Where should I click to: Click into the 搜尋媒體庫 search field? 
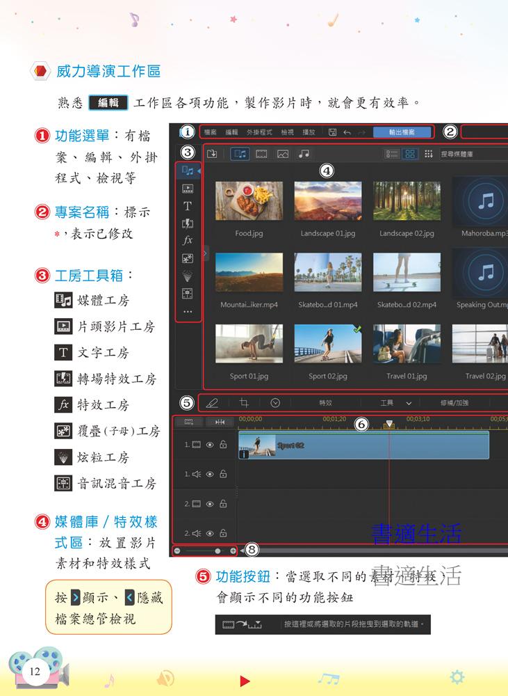click(x=473, y=154)
